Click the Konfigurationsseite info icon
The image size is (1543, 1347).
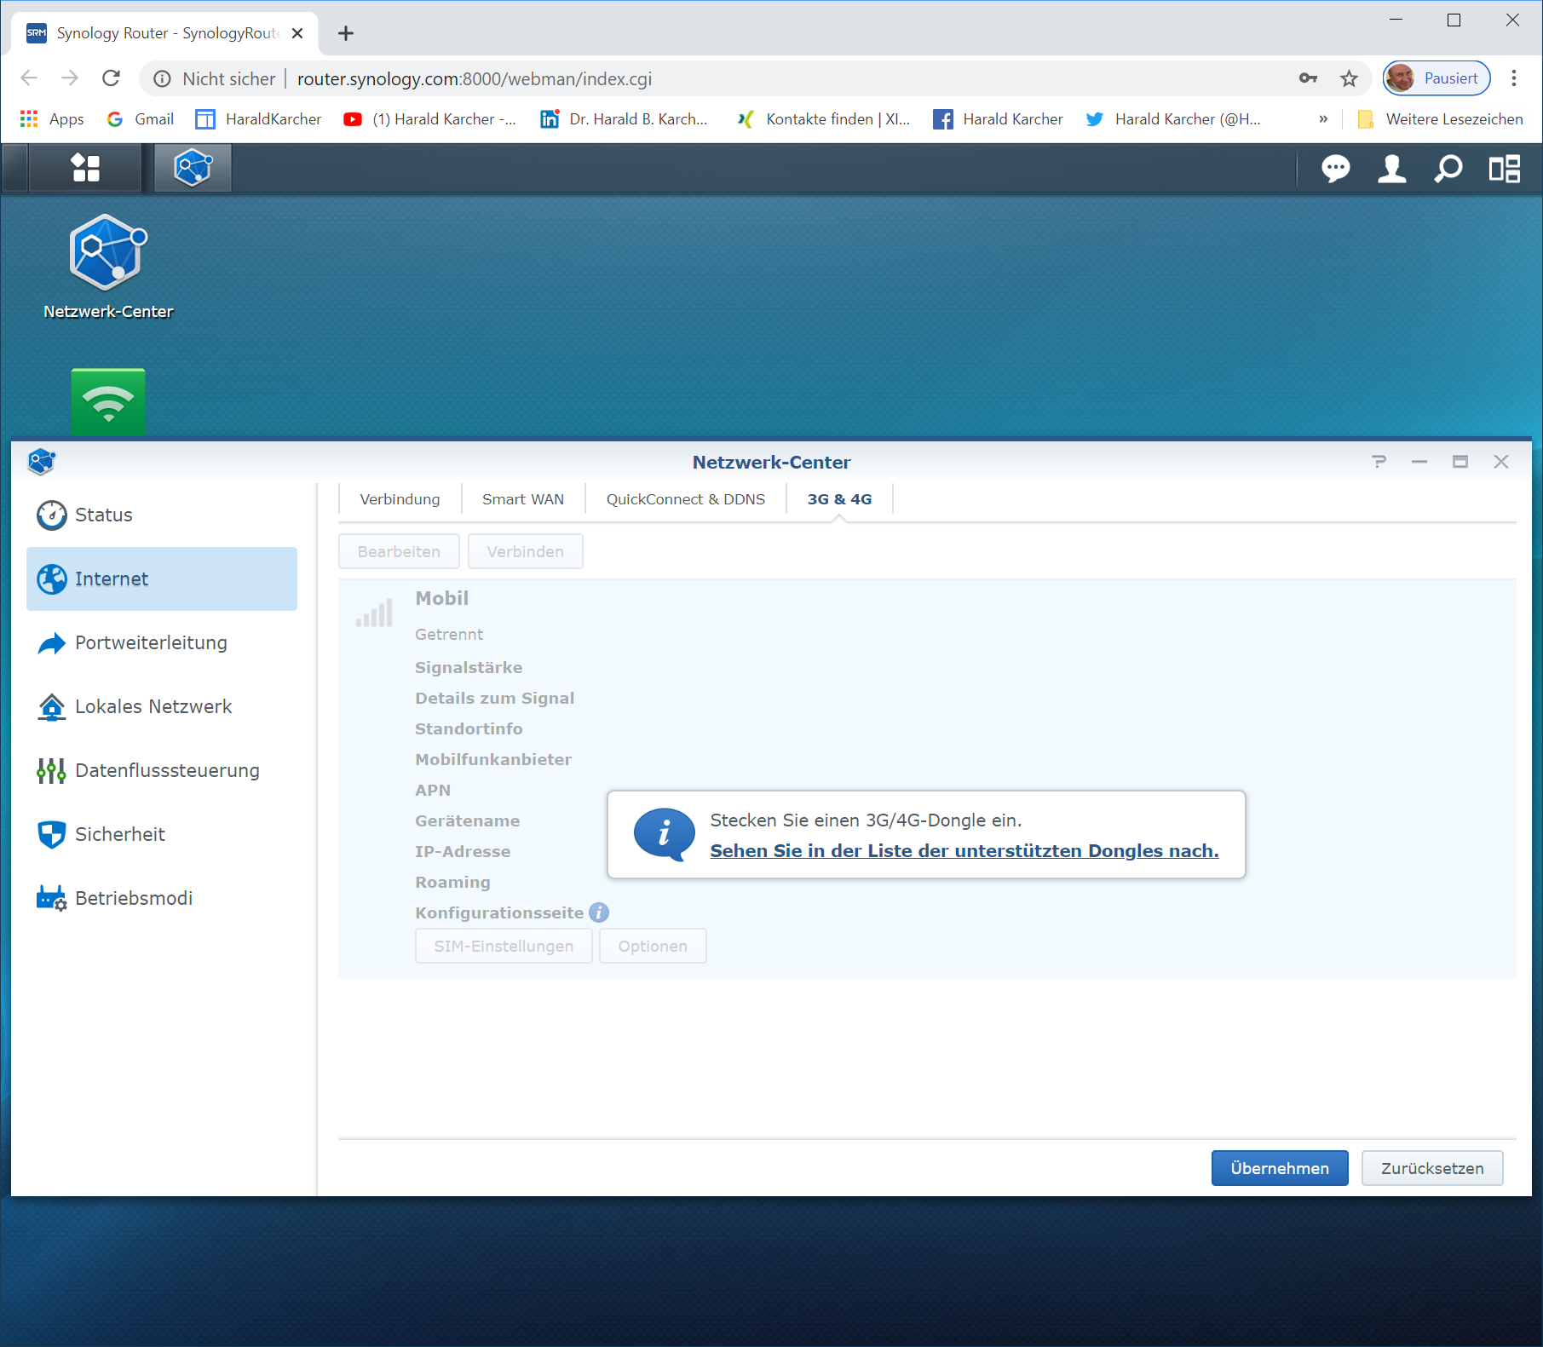pyautogui.click(x=599, y=912)
